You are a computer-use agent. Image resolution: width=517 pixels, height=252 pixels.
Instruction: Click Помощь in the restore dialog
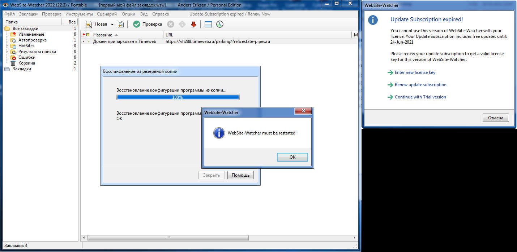point(240,175)
